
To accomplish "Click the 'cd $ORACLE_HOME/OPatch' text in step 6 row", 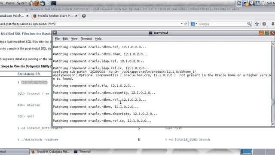I will (x=189, y=139).
